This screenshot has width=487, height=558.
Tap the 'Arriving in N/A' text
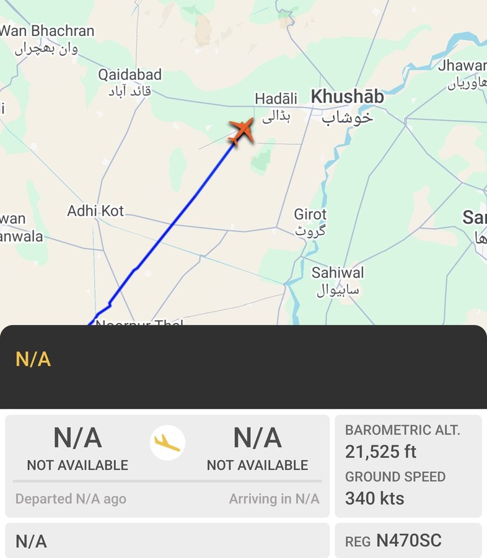pos(274,498)
